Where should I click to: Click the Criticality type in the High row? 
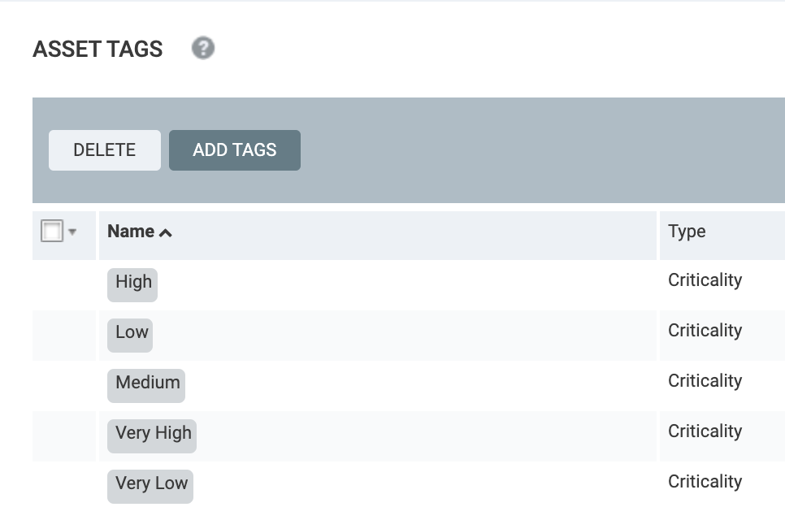(x=705, y=280)
